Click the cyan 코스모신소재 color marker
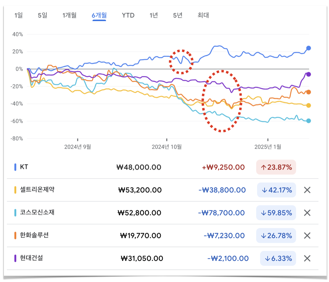The height and width of the screenshot is (282, 329). (x=15, y=213)
